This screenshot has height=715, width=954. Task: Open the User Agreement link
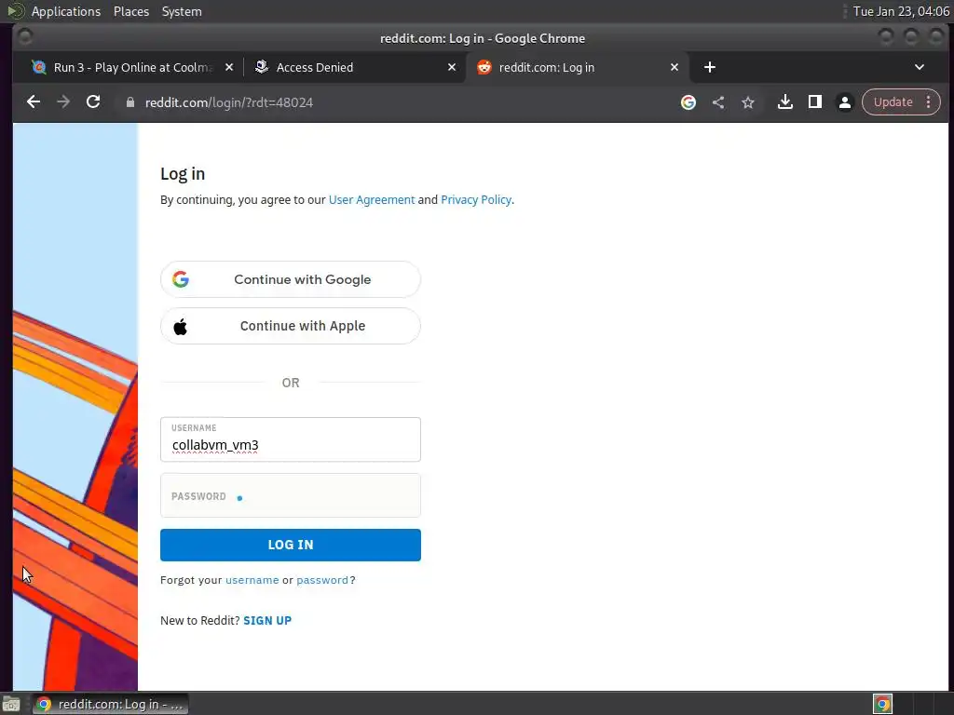[371, 199]
